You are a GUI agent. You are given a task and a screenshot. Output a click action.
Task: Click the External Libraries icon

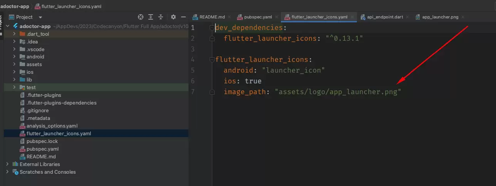(x=15, y=164)
